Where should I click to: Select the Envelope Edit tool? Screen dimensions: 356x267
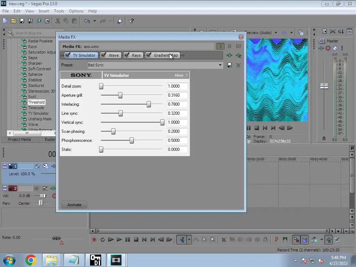click(196, 240)
